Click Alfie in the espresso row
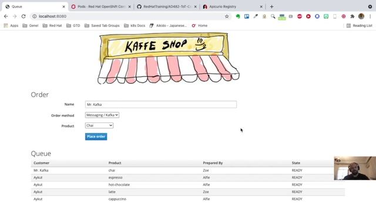The width and height of the screenshot is (376, 211). pos(206,178)
